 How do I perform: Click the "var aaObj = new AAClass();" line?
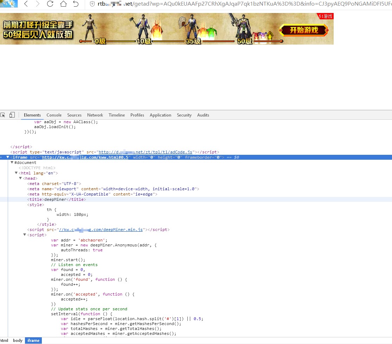tap(66, 122)
